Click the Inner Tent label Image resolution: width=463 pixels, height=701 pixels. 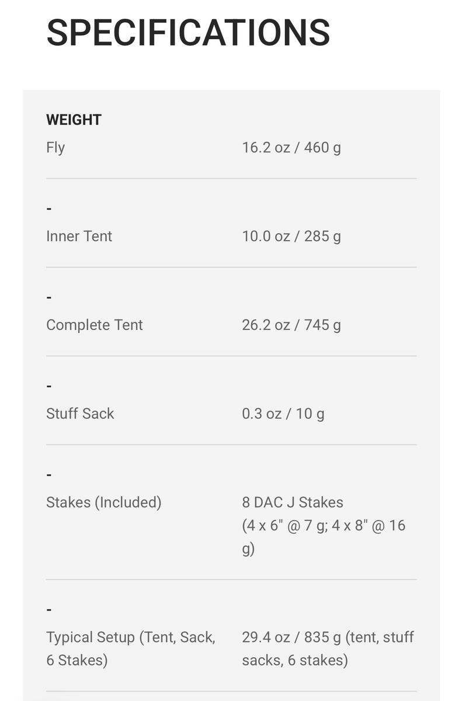point(79,236)
